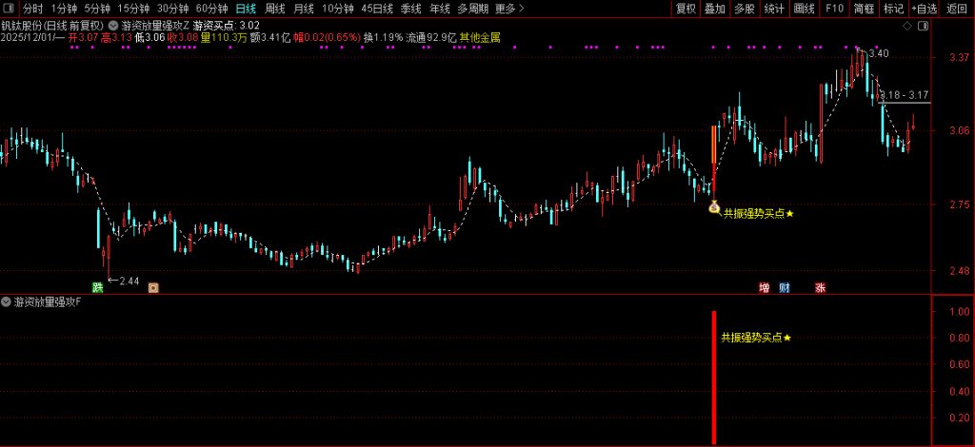Select the 日线 daily period tab
975x447 pixels.
[245, 9]
